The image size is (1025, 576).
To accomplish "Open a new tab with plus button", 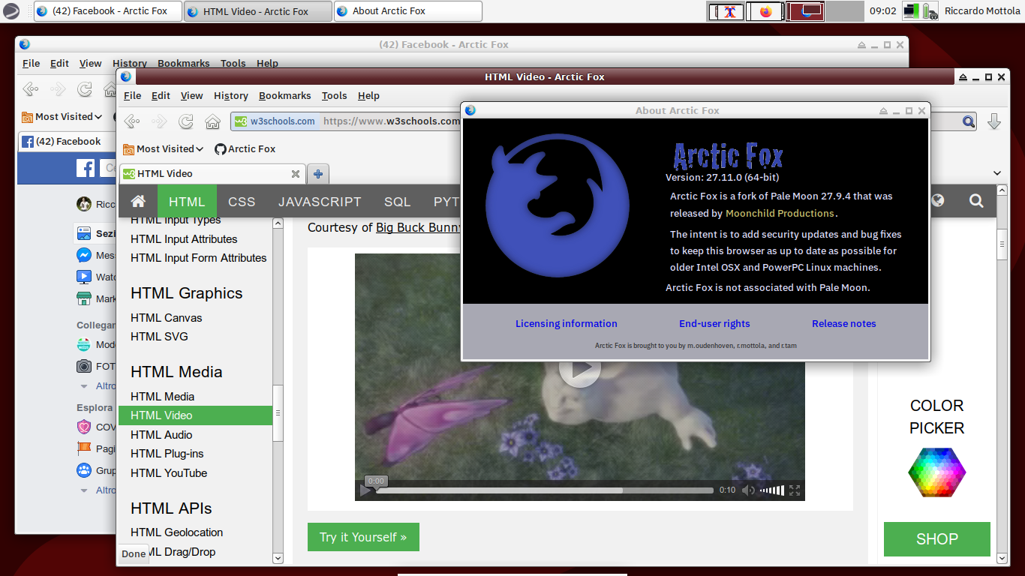I will point(318,173).
